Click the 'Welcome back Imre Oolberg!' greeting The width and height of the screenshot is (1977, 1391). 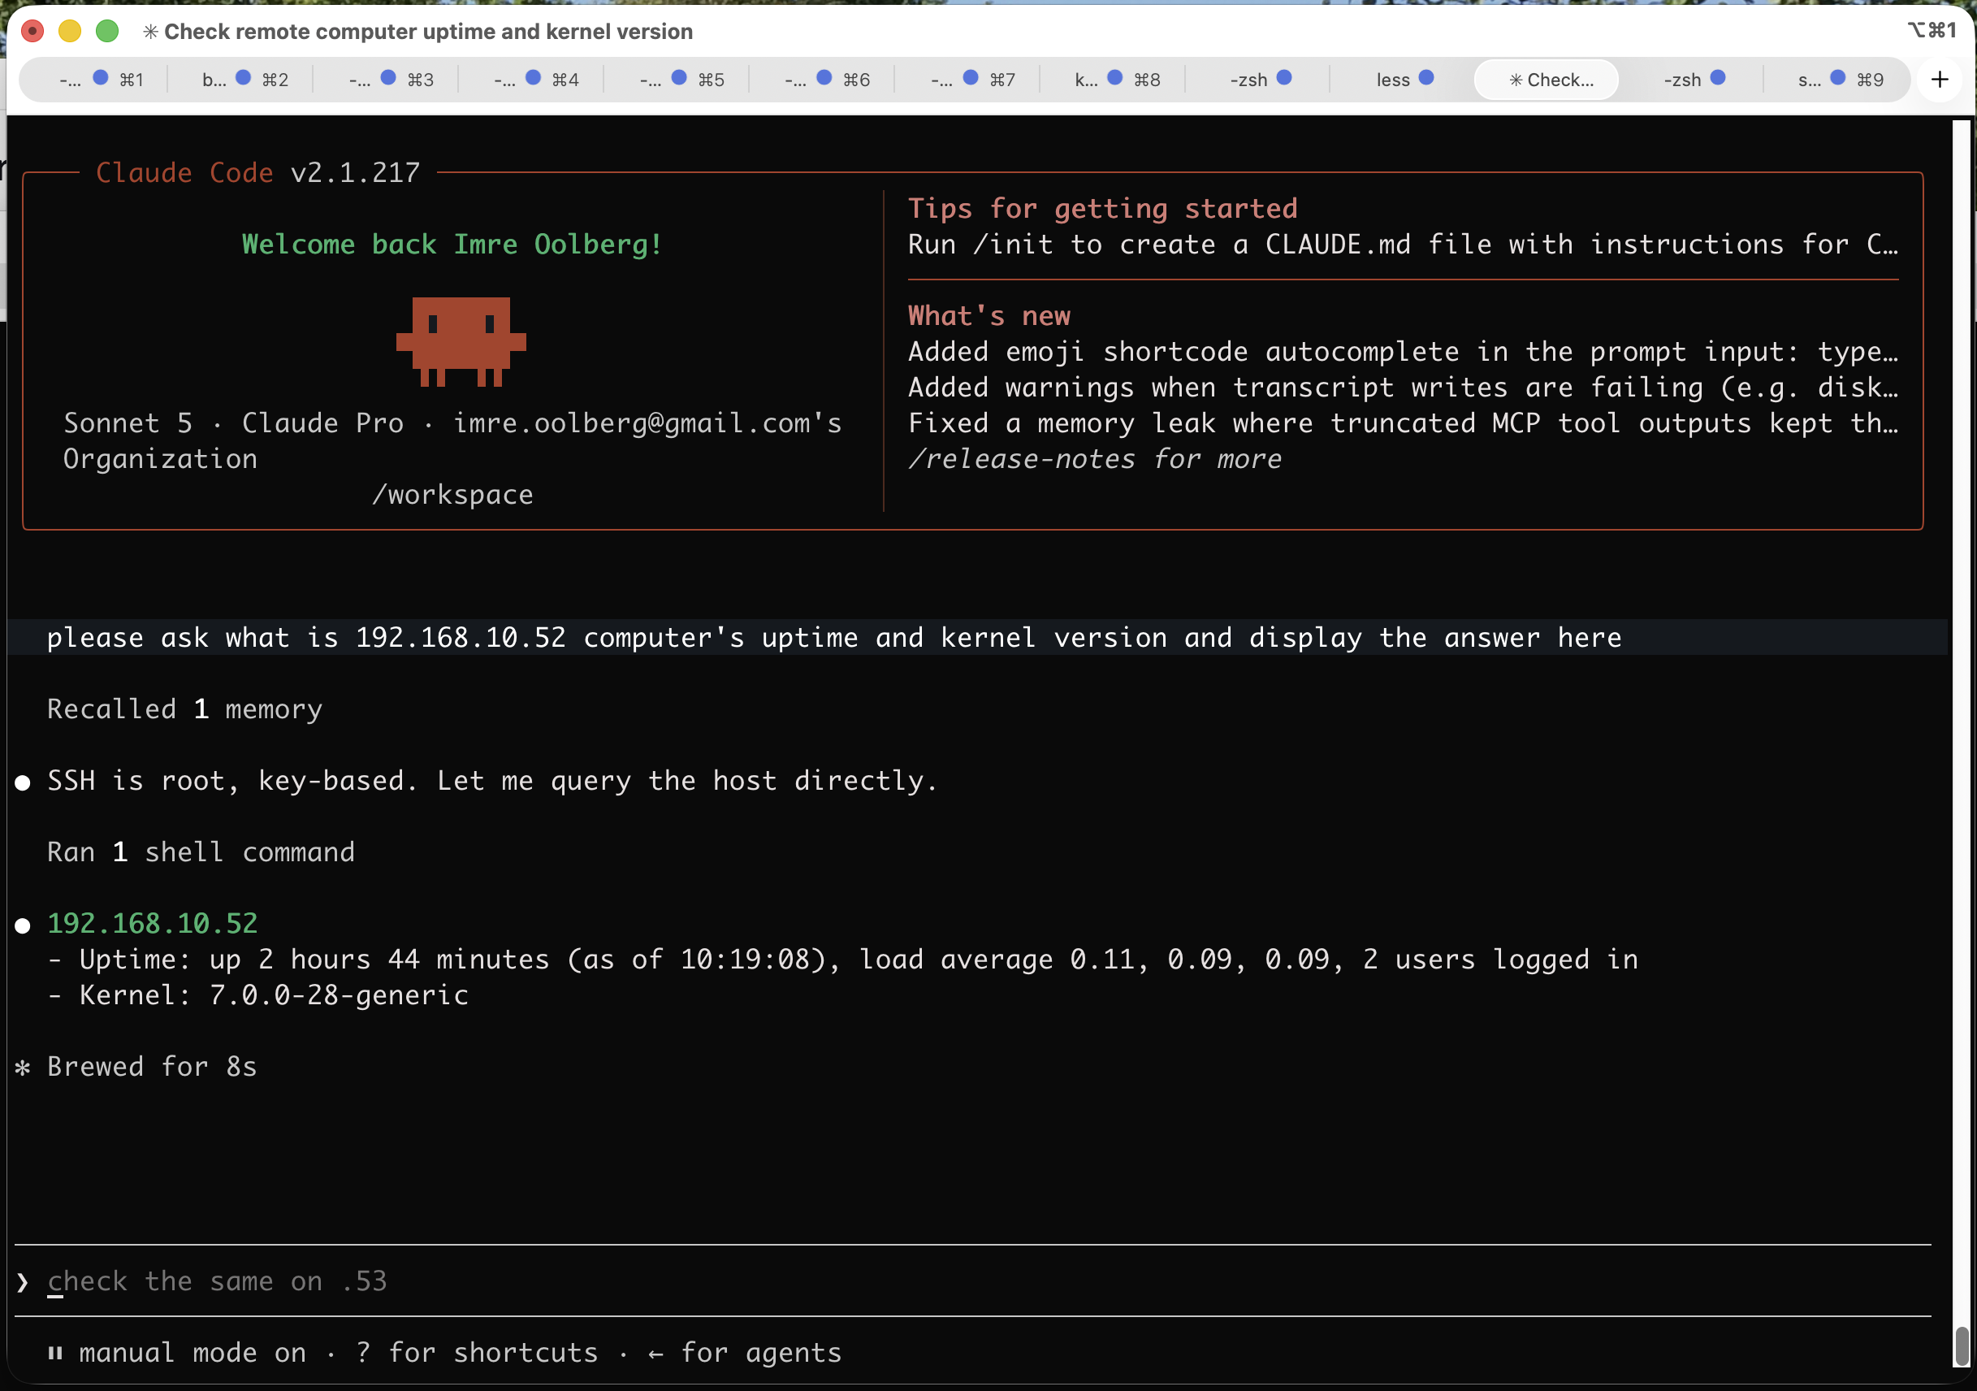[x=452, y=245]
